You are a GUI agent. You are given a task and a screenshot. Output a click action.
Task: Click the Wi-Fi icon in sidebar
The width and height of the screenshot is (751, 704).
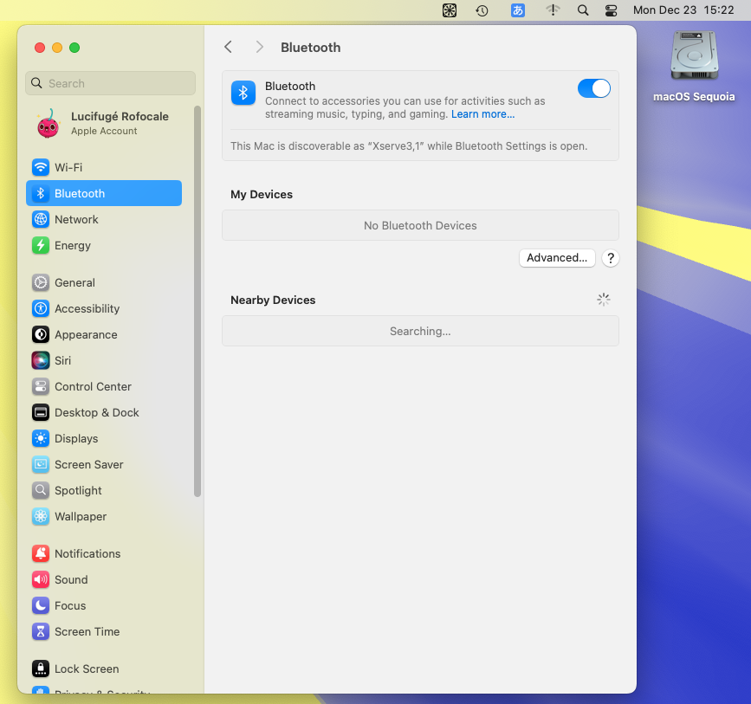click(41, 167)
